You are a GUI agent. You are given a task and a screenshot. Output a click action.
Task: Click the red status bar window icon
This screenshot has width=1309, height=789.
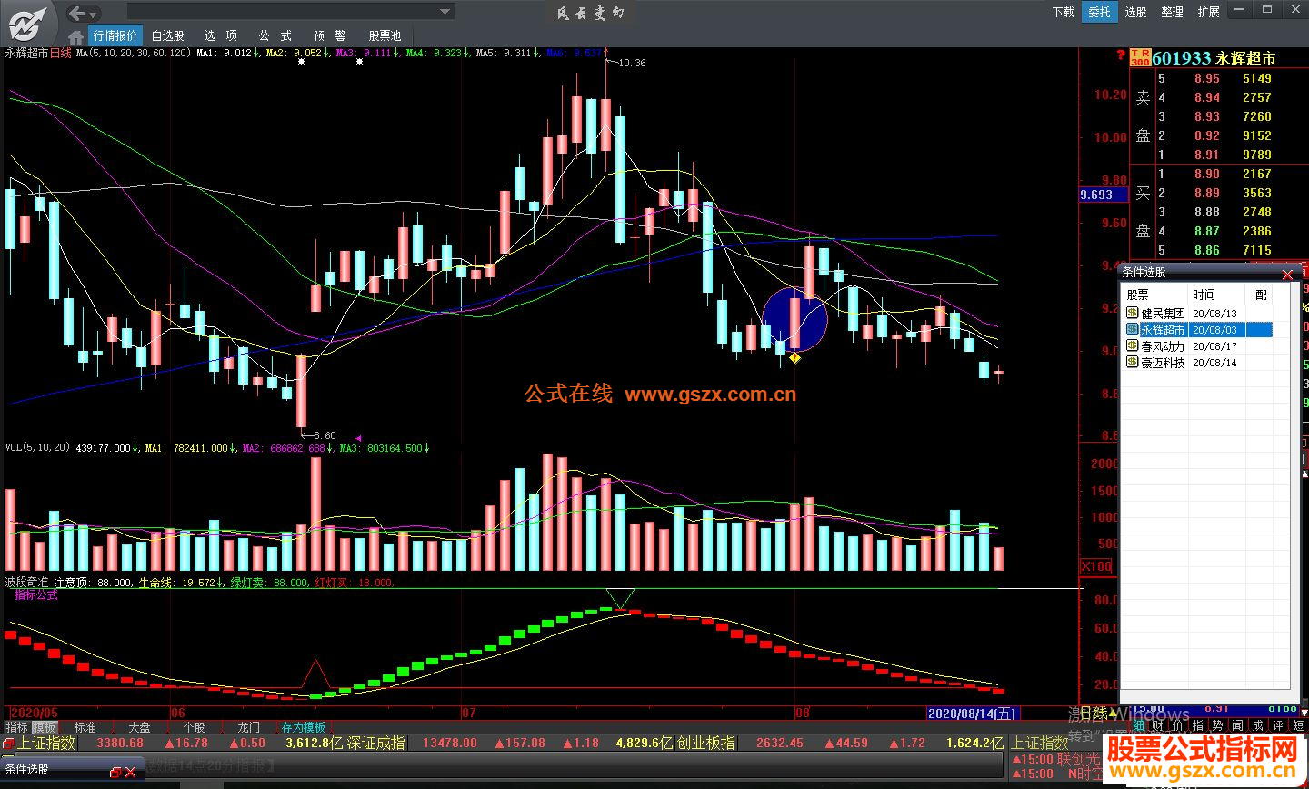point(9,744)
